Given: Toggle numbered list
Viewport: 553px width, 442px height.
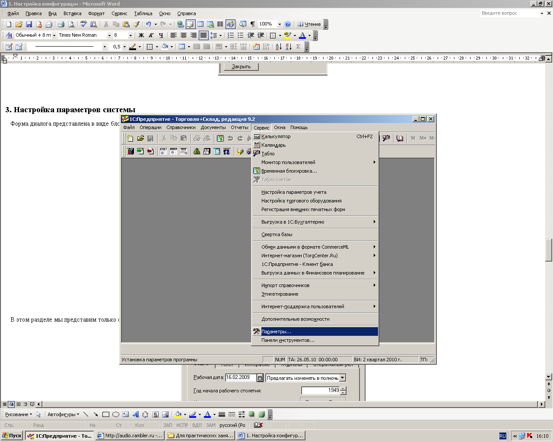Looking at the screenshot, I should (231, 35).
